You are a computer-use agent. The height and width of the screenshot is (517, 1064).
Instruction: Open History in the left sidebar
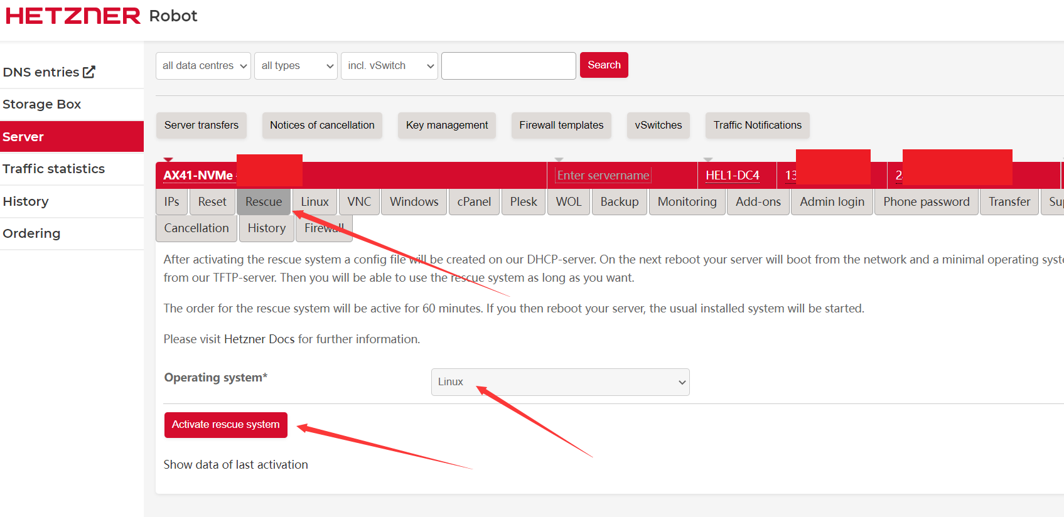coord(26,201)
